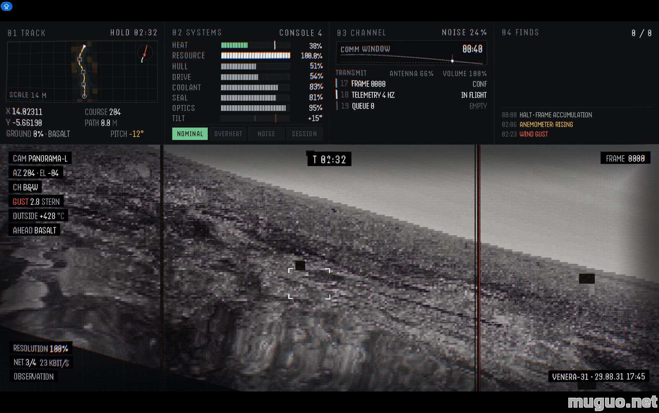Click the TILT +15° value
The image size is (659, 413).
tap(315, 119)
